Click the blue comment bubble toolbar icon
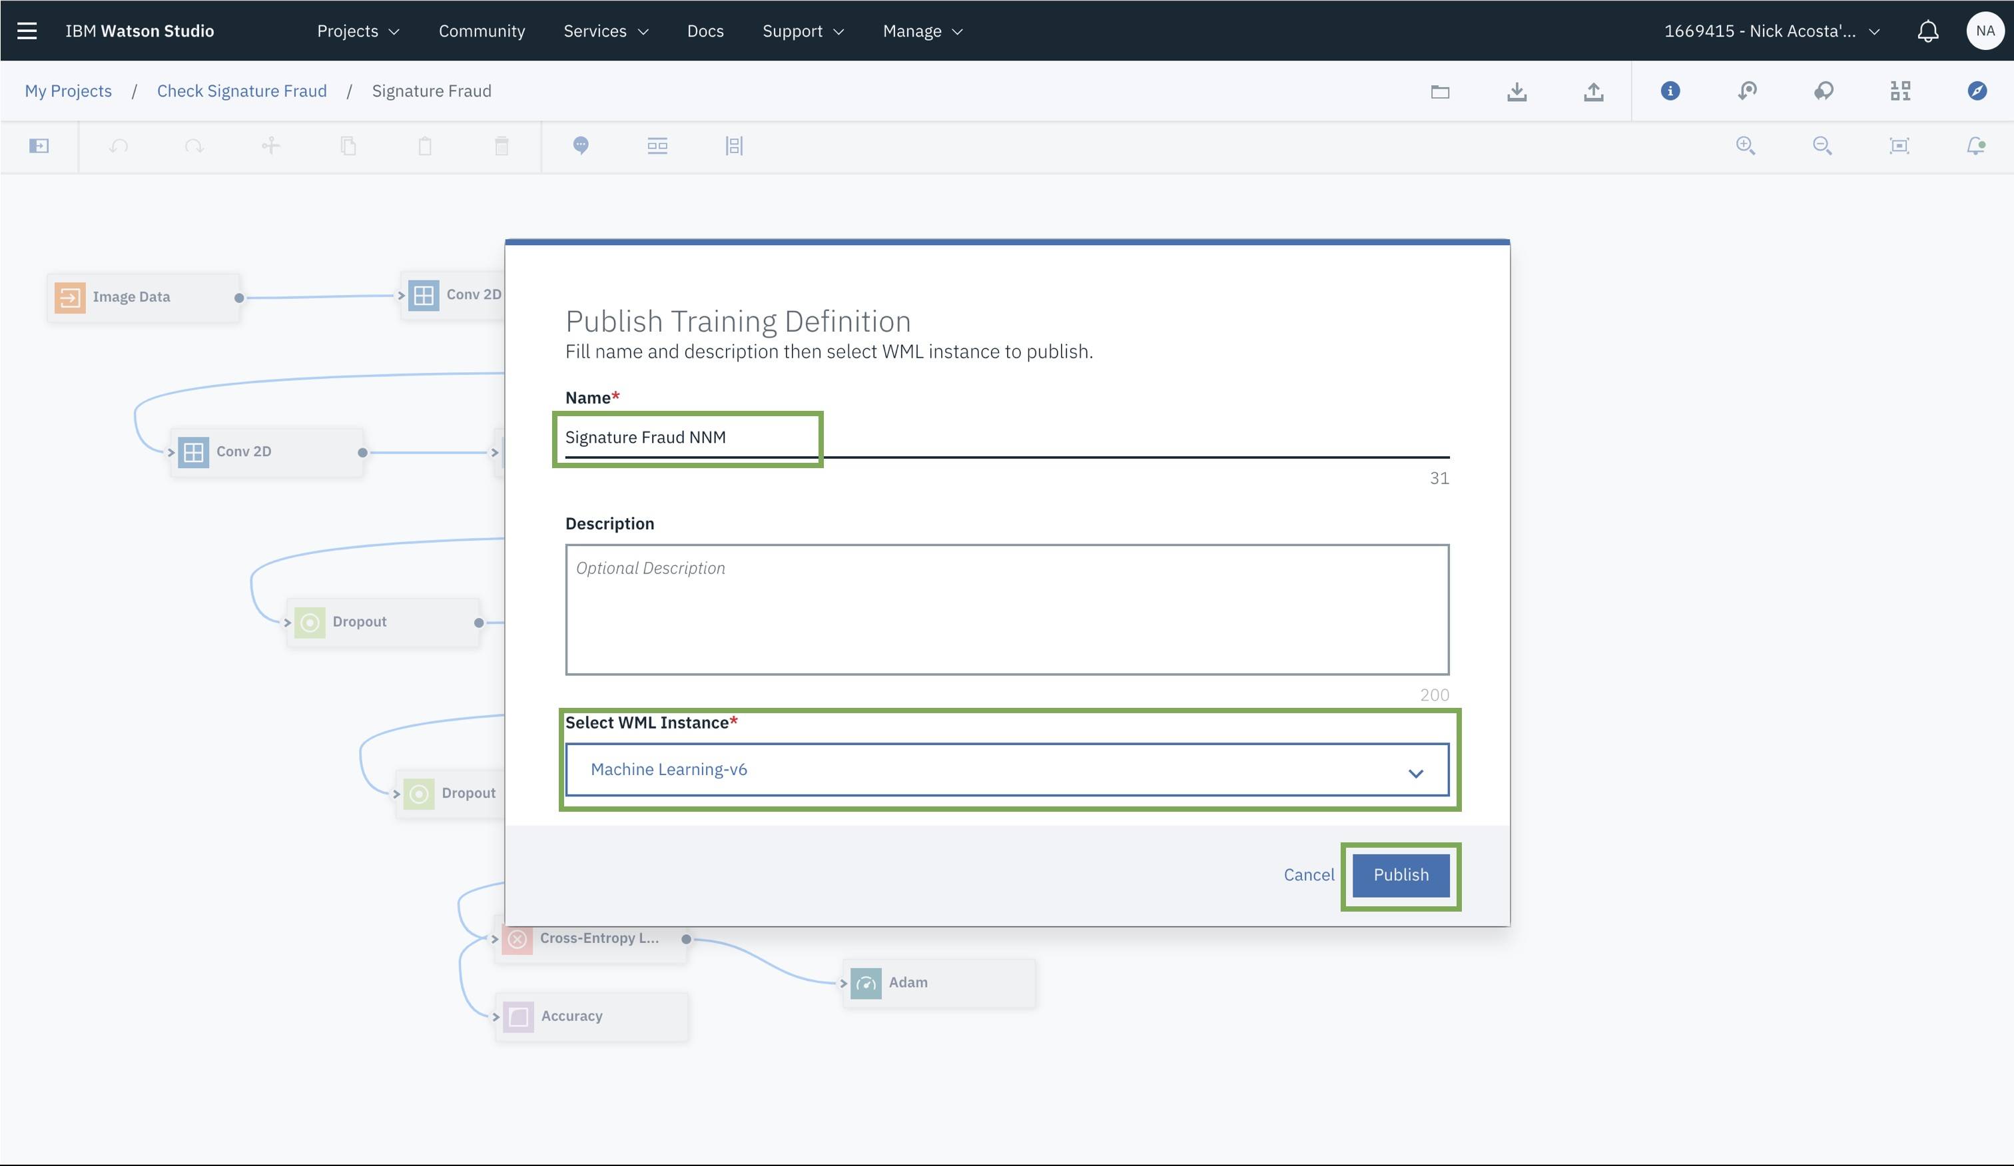2014x1166 pixels. [581, 145]
